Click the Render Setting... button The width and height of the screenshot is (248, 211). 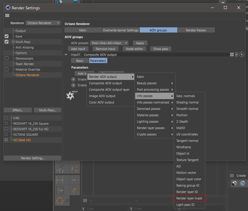click(32, 158)
